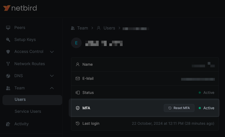Click the MFA shield icon
The width and height of the screenshot is (225, 137).
click(78, 108)
